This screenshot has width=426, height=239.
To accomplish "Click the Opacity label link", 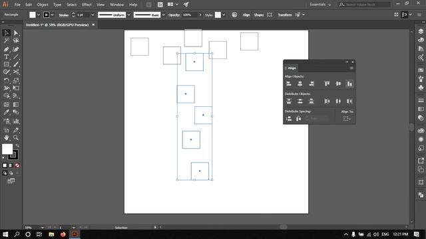I will 174,15.
